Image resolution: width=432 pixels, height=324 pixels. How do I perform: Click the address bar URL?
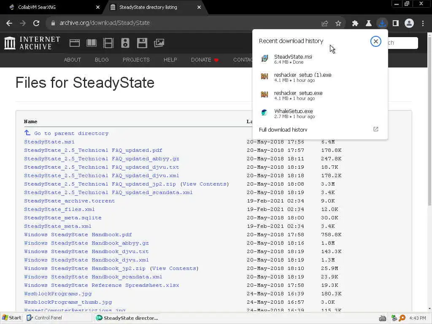coord(105,23)
